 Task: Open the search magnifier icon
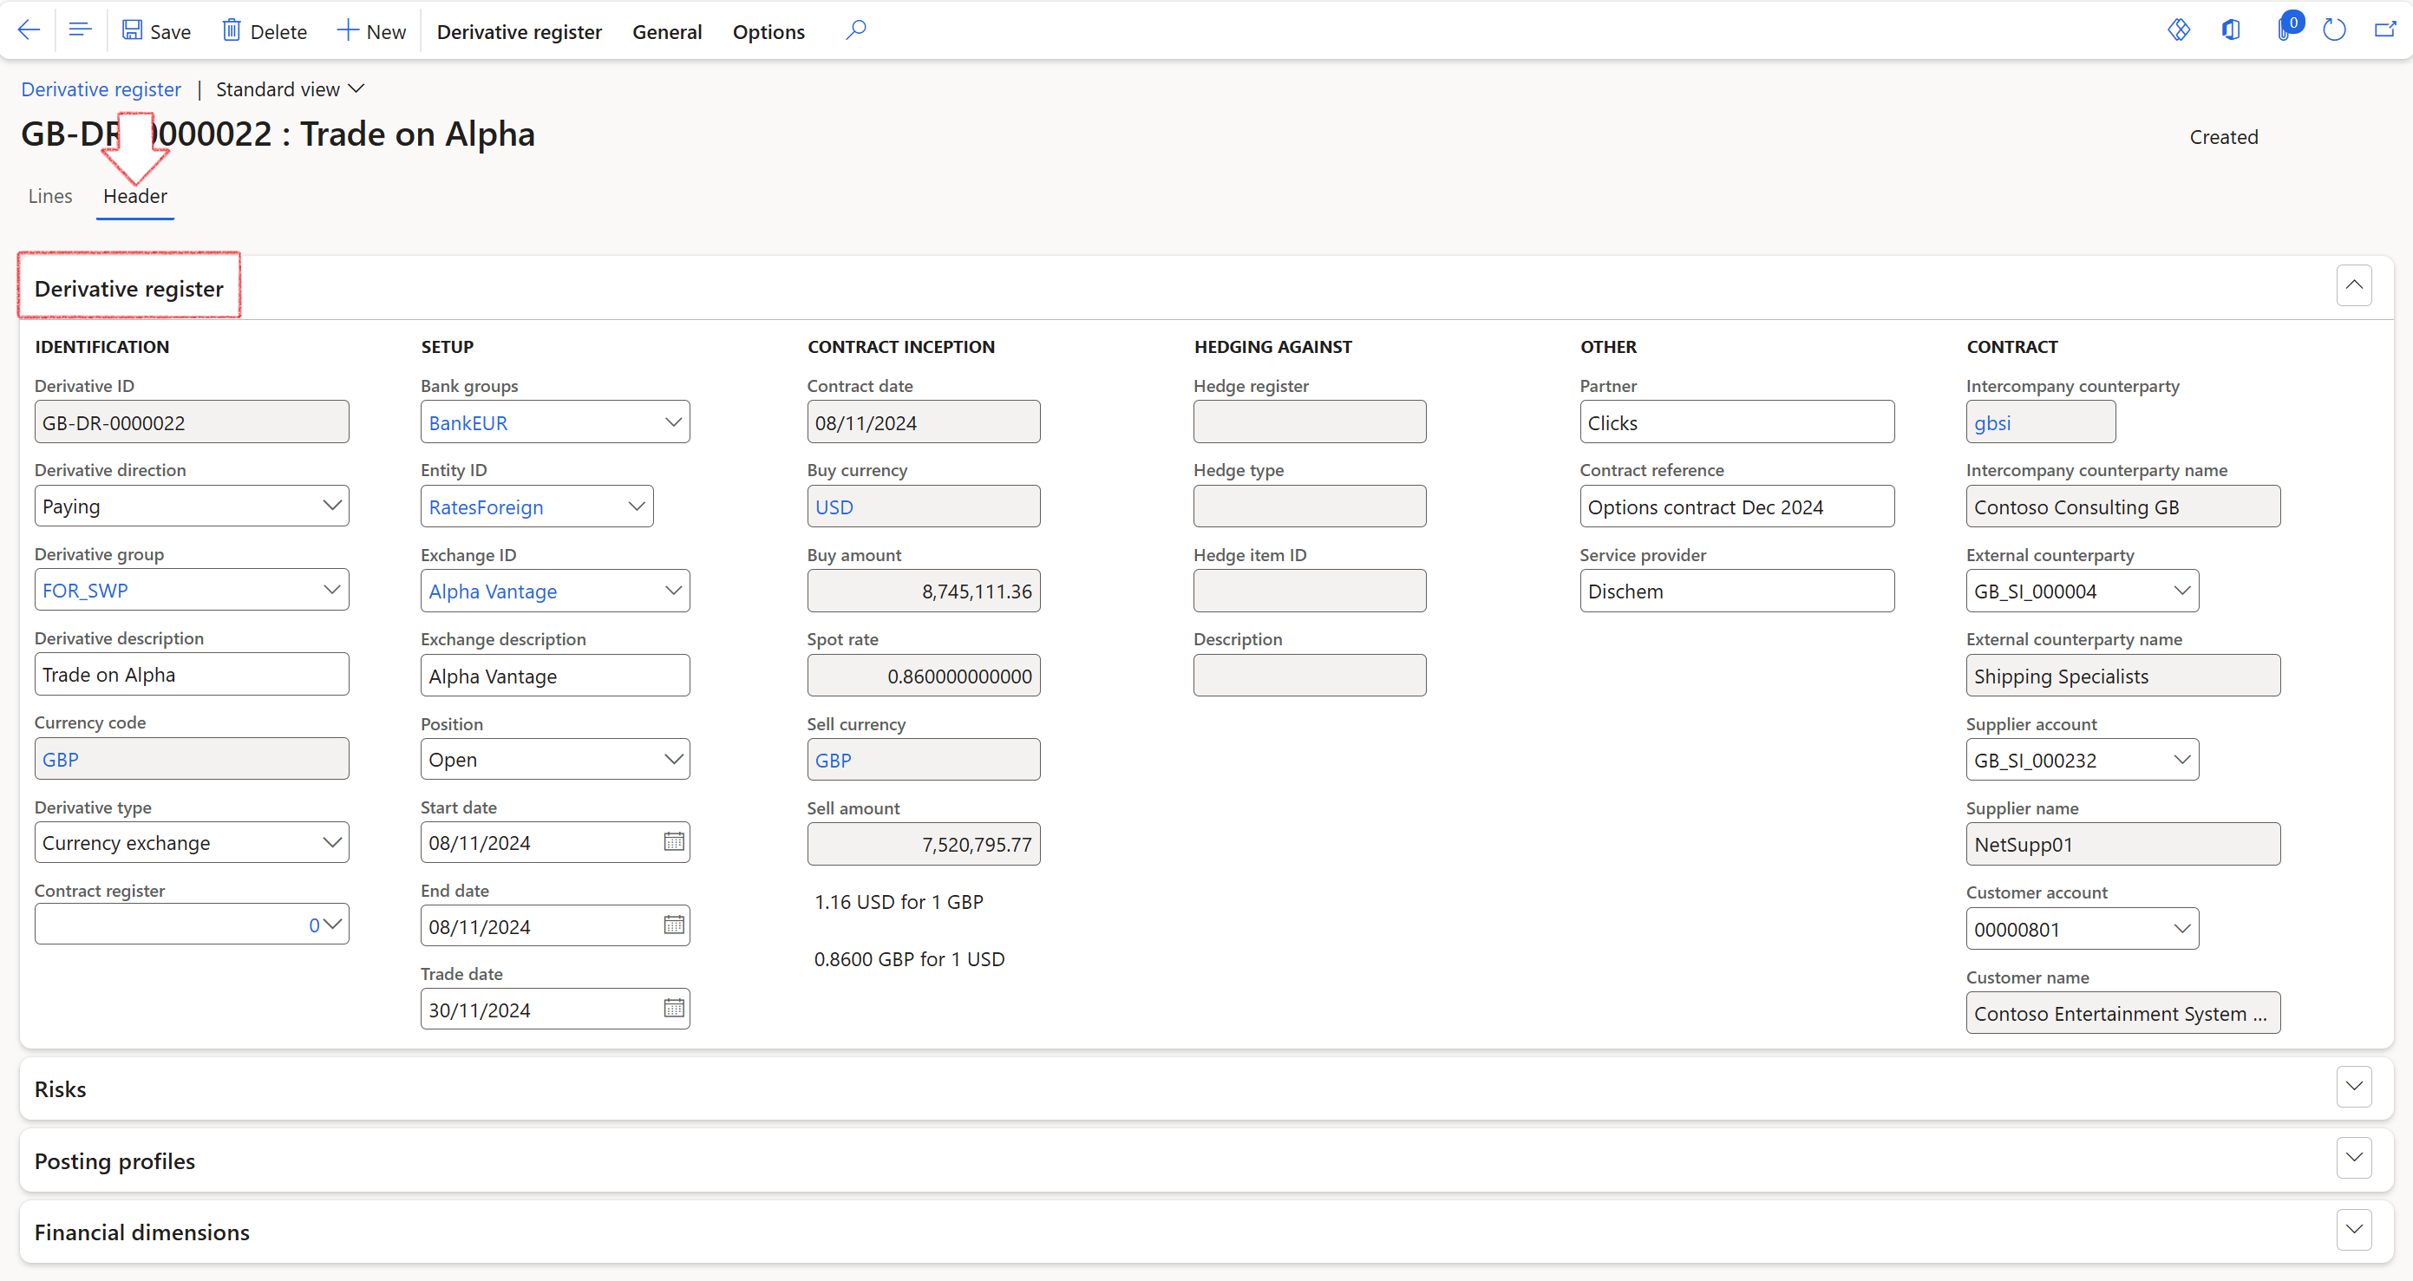[856, 31]
